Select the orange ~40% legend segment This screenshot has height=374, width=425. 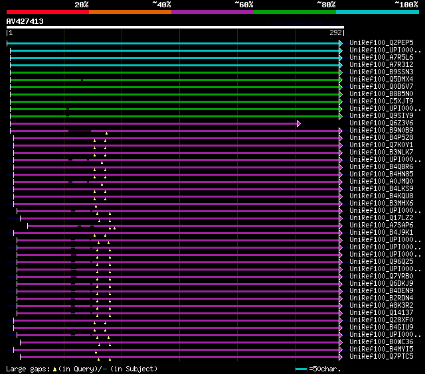click(129, 12)
